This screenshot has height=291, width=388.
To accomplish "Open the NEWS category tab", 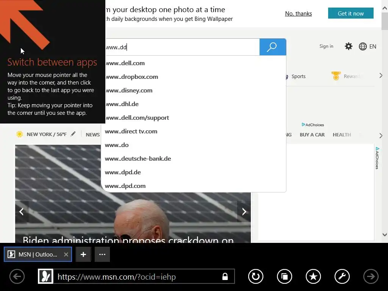I will (92, 135).
